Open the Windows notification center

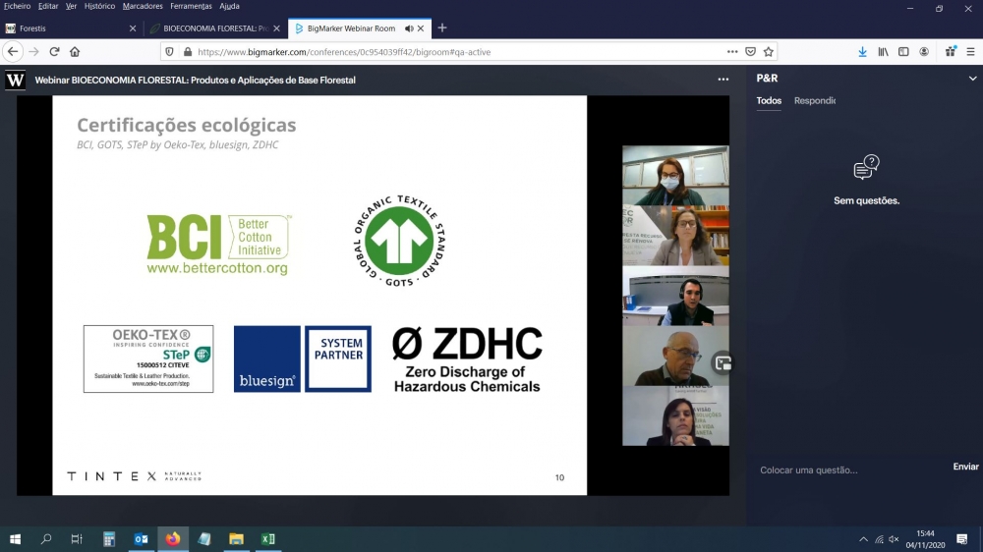pyautogui.click(x=962, y=539)
